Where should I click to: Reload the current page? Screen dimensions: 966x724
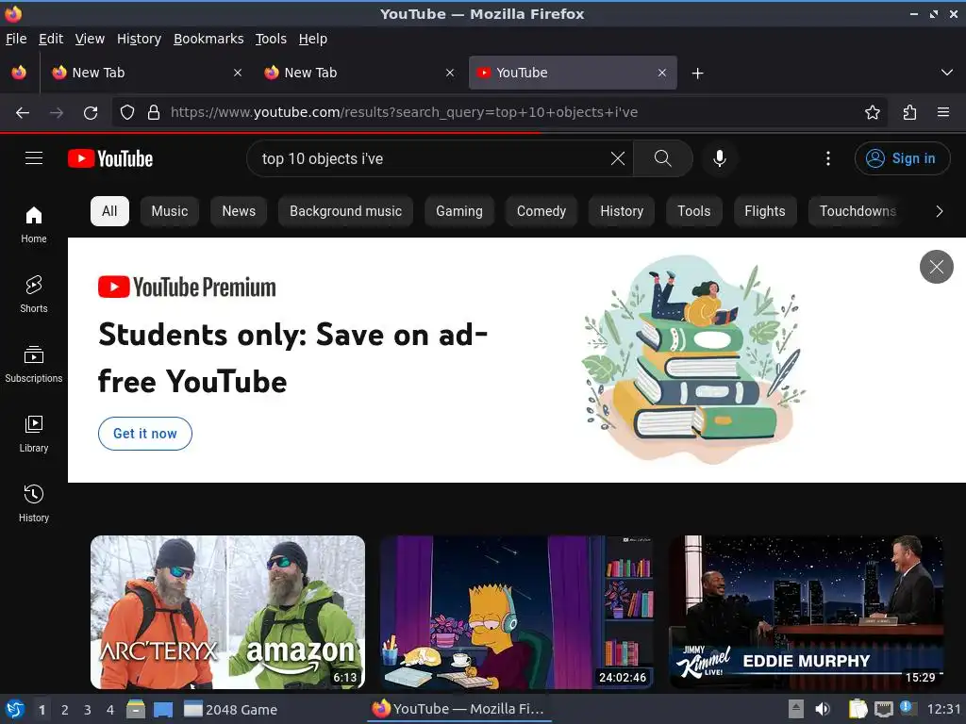pyautogui.click(x=91, y=113)
